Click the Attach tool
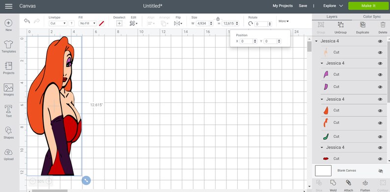 coord(348,186)
